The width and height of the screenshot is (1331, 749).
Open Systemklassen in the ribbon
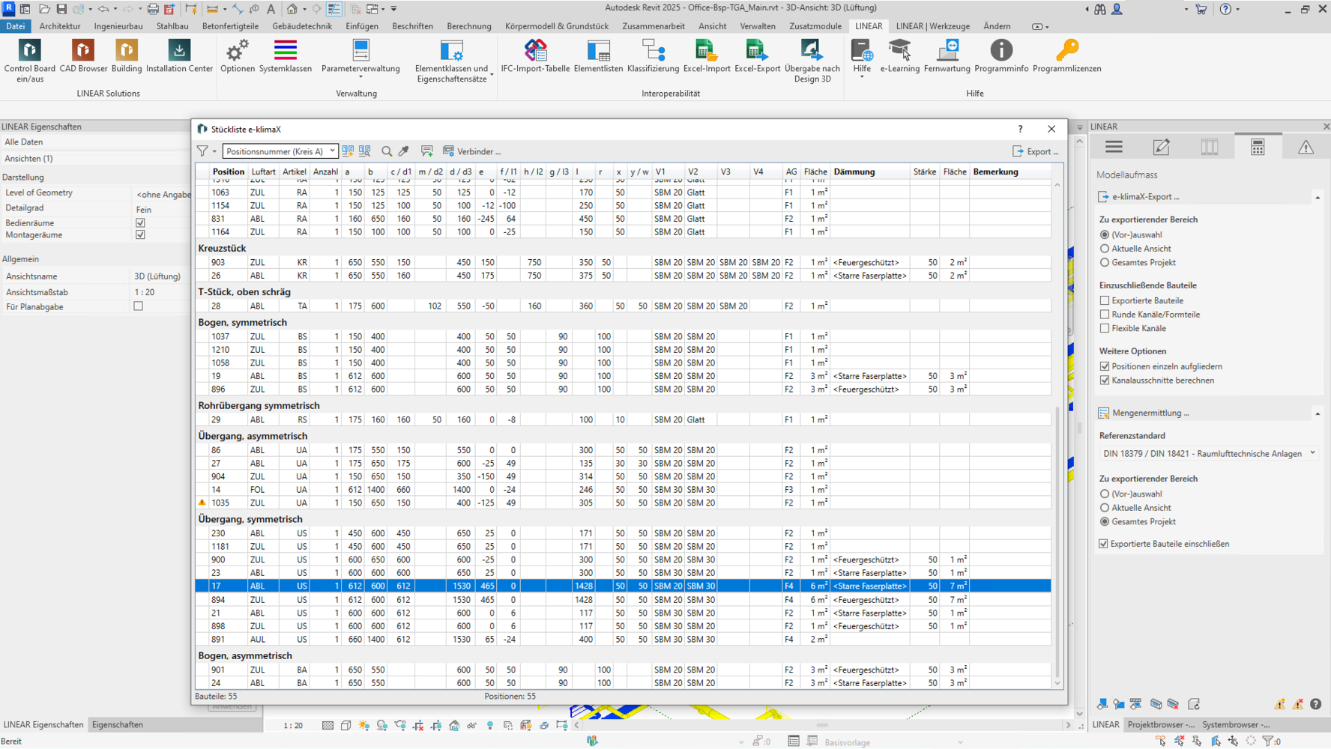point(285,57)
